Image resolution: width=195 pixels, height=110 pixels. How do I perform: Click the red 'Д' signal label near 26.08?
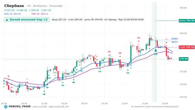(9, 76)
